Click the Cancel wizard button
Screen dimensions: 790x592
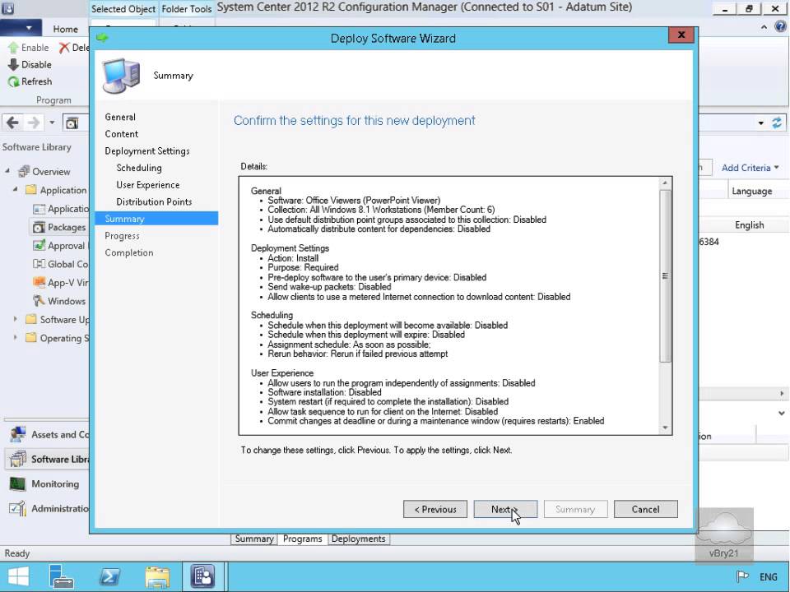[x=646, y=510]
